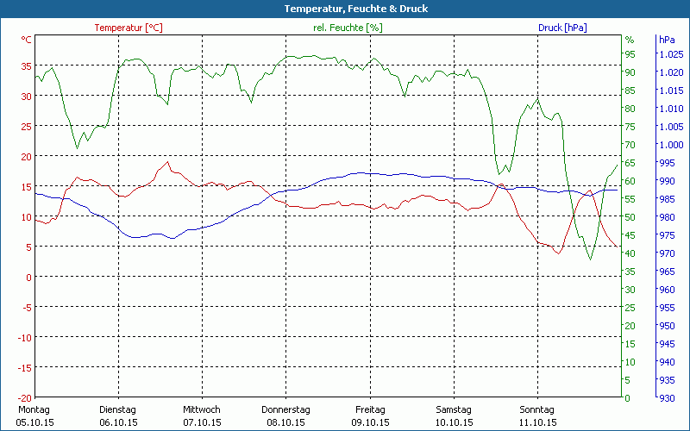This screenshot has height=431, width=690.
Task: Select the red "Temperatur [°C]" legend label
Action: click(x=129, y=28)
